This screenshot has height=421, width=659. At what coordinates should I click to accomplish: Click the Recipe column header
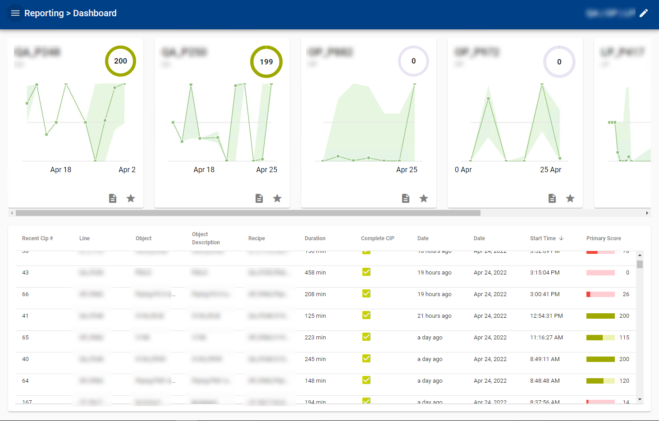click(x=256, y=238)
